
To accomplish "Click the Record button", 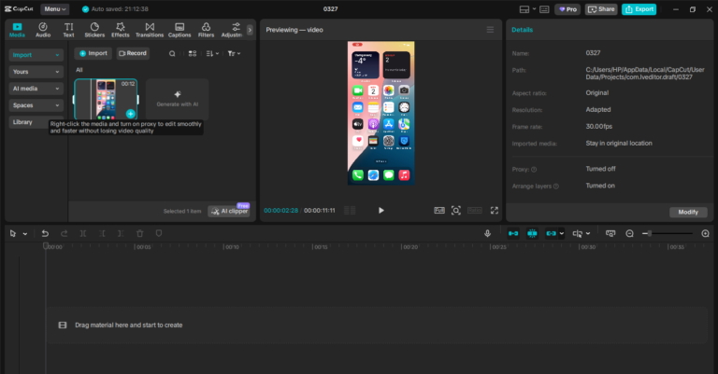I will click(x=133, y=53).
